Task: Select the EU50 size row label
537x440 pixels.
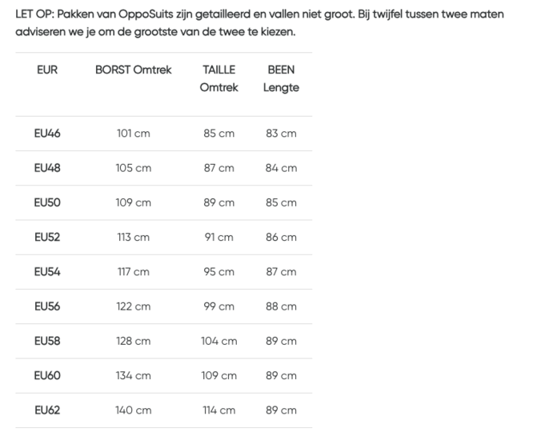Action: click(x=47, y=202)
